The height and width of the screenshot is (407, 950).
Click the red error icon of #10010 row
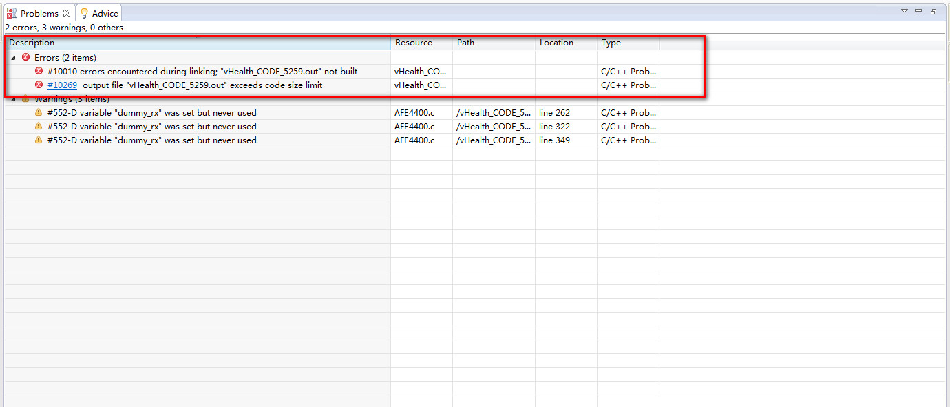(x=39, y=71)
